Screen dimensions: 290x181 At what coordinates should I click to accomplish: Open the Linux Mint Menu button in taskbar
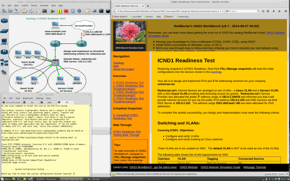tap(6, 179)
